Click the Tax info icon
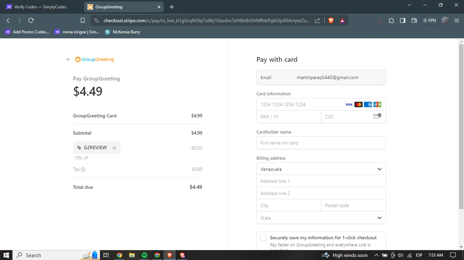The image size is (464, 260). (x=83, y=169)
